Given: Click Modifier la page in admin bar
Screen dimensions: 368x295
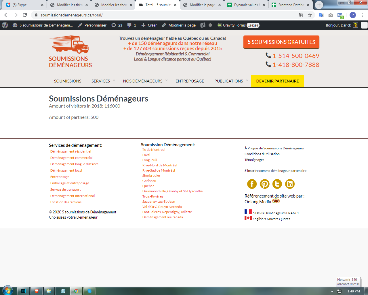Looking at the screenshot, I should (x=179, y=25).
